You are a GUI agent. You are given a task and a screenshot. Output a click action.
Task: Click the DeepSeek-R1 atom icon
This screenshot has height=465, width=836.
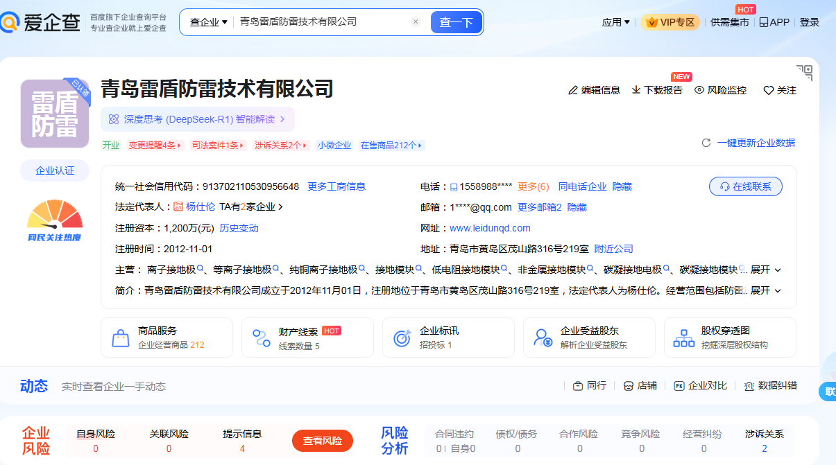[x=114, y=119]
